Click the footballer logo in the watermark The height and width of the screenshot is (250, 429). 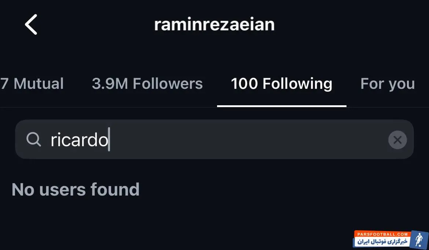(x=417, y=239)
